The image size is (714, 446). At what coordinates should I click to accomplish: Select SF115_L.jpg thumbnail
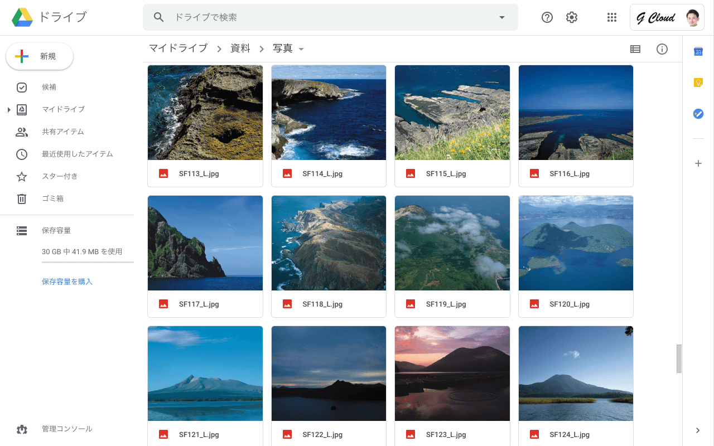tap(452, 113)
